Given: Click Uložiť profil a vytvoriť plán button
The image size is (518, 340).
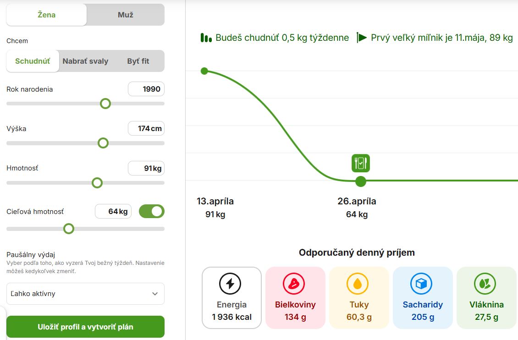Looking at the screenshot, I should 85,327.
